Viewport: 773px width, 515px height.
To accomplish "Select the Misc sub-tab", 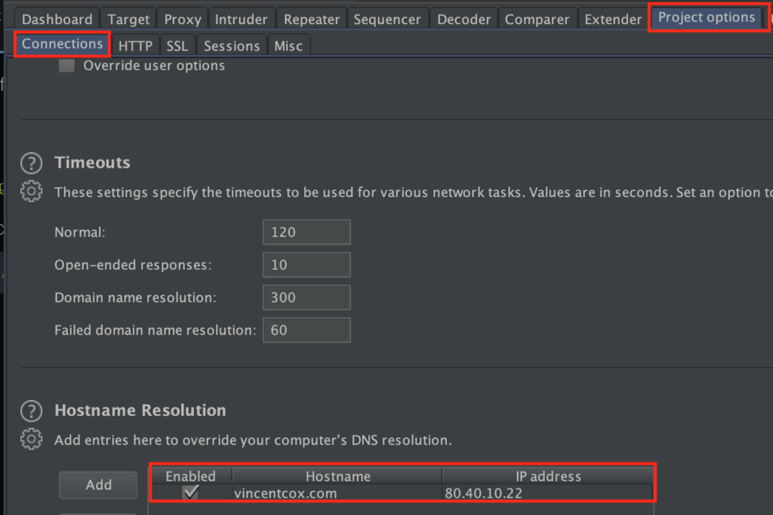I will click(288, 46).
